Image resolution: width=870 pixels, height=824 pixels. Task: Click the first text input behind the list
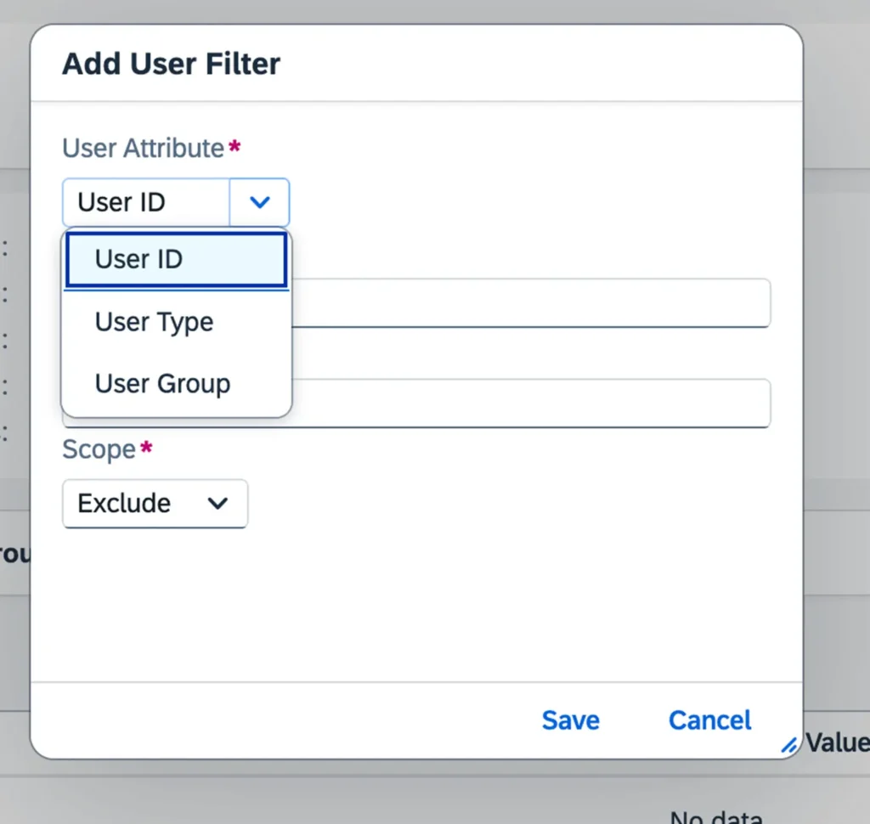point(531,302)
